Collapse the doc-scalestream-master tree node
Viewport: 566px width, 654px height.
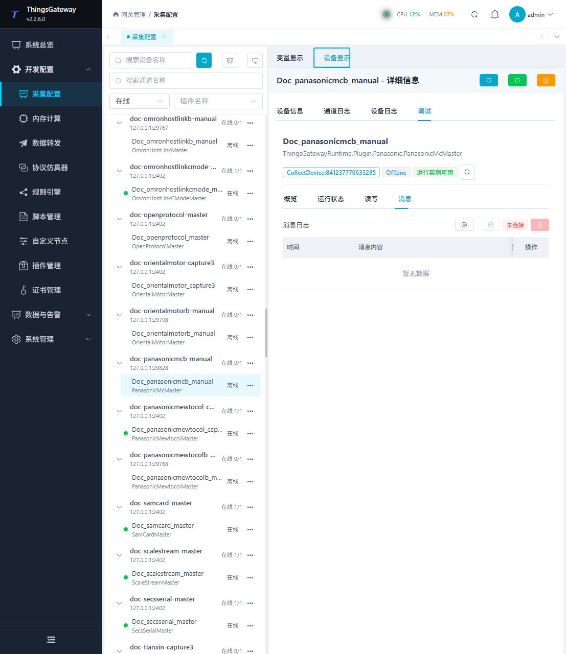(x=119, y=555)
